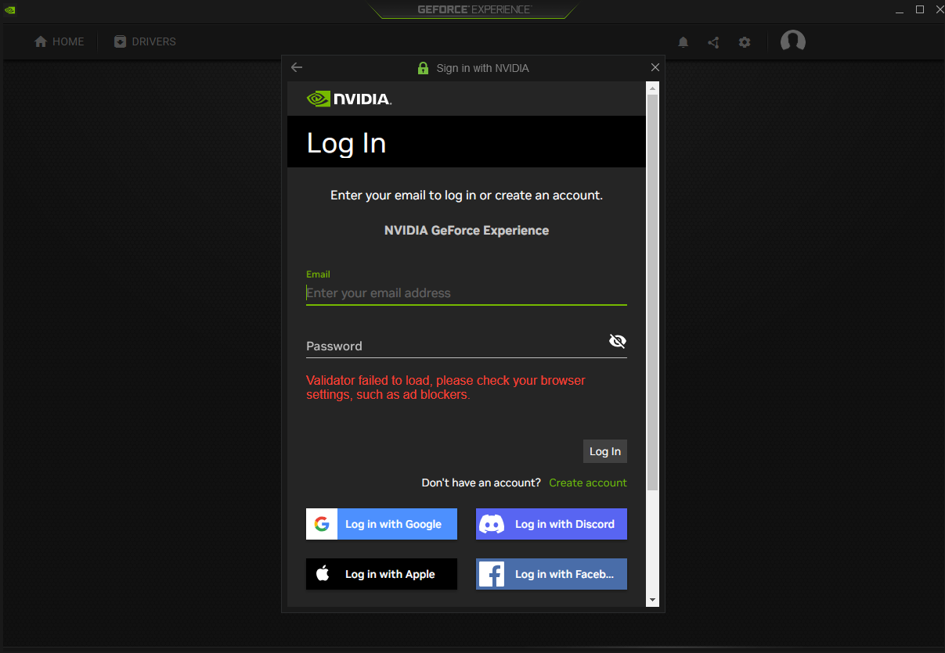945x653 pixels.
Task: Click the green padlock secure icon
Action: click(423, 68)
